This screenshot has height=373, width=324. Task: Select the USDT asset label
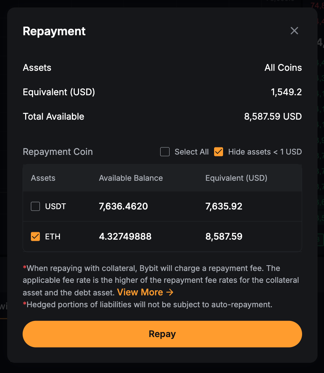pyautogui.click(x=55, y=206)
